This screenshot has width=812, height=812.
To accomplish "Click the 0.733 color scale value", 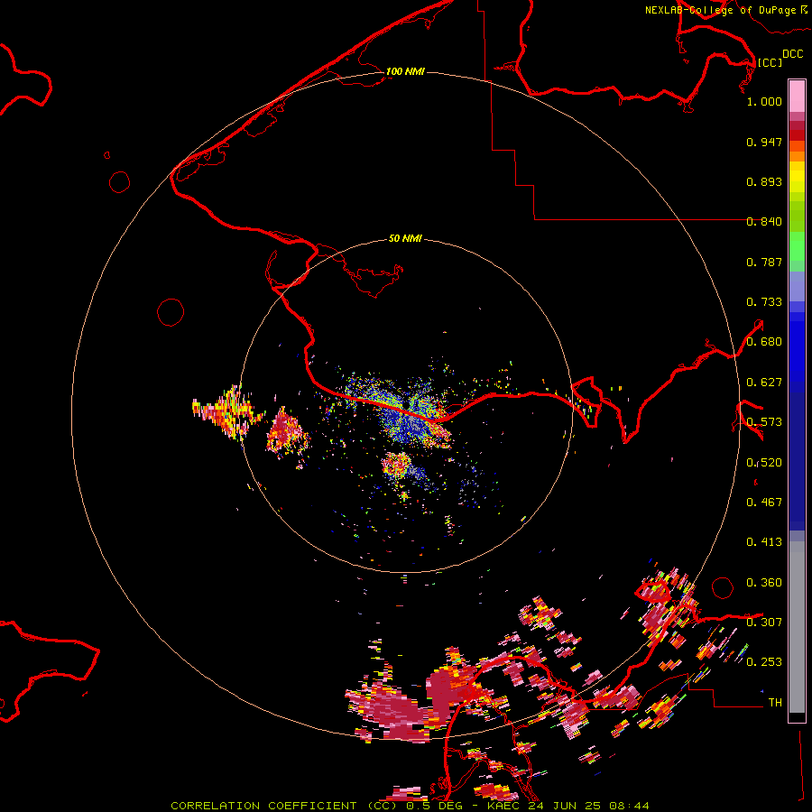I will pos(764,302).
